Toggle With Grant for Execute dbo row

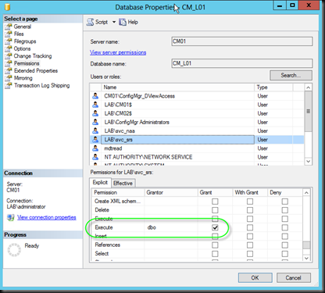(250, 227)
